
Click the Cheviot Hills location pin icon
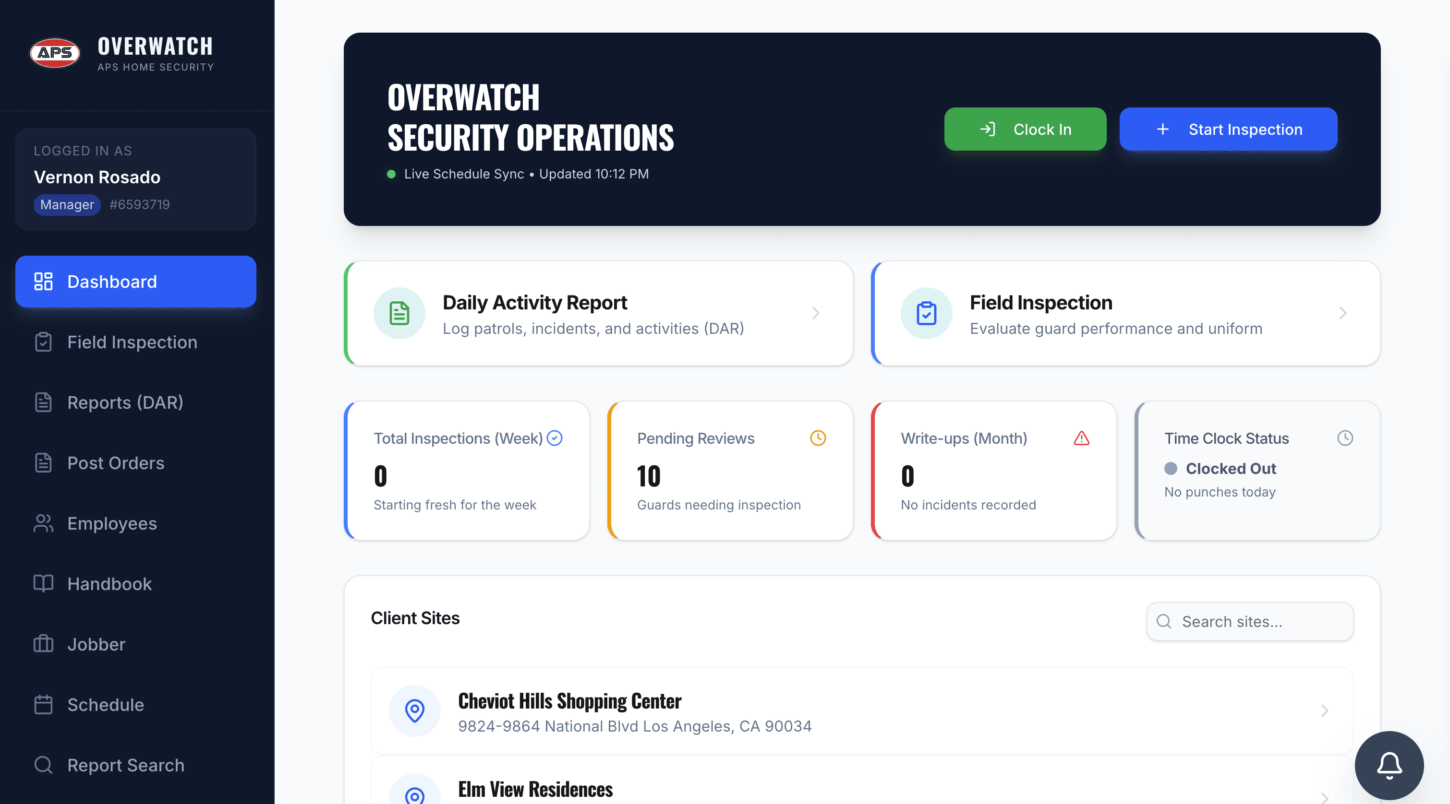pyautogui.click(x=414, y=710)
